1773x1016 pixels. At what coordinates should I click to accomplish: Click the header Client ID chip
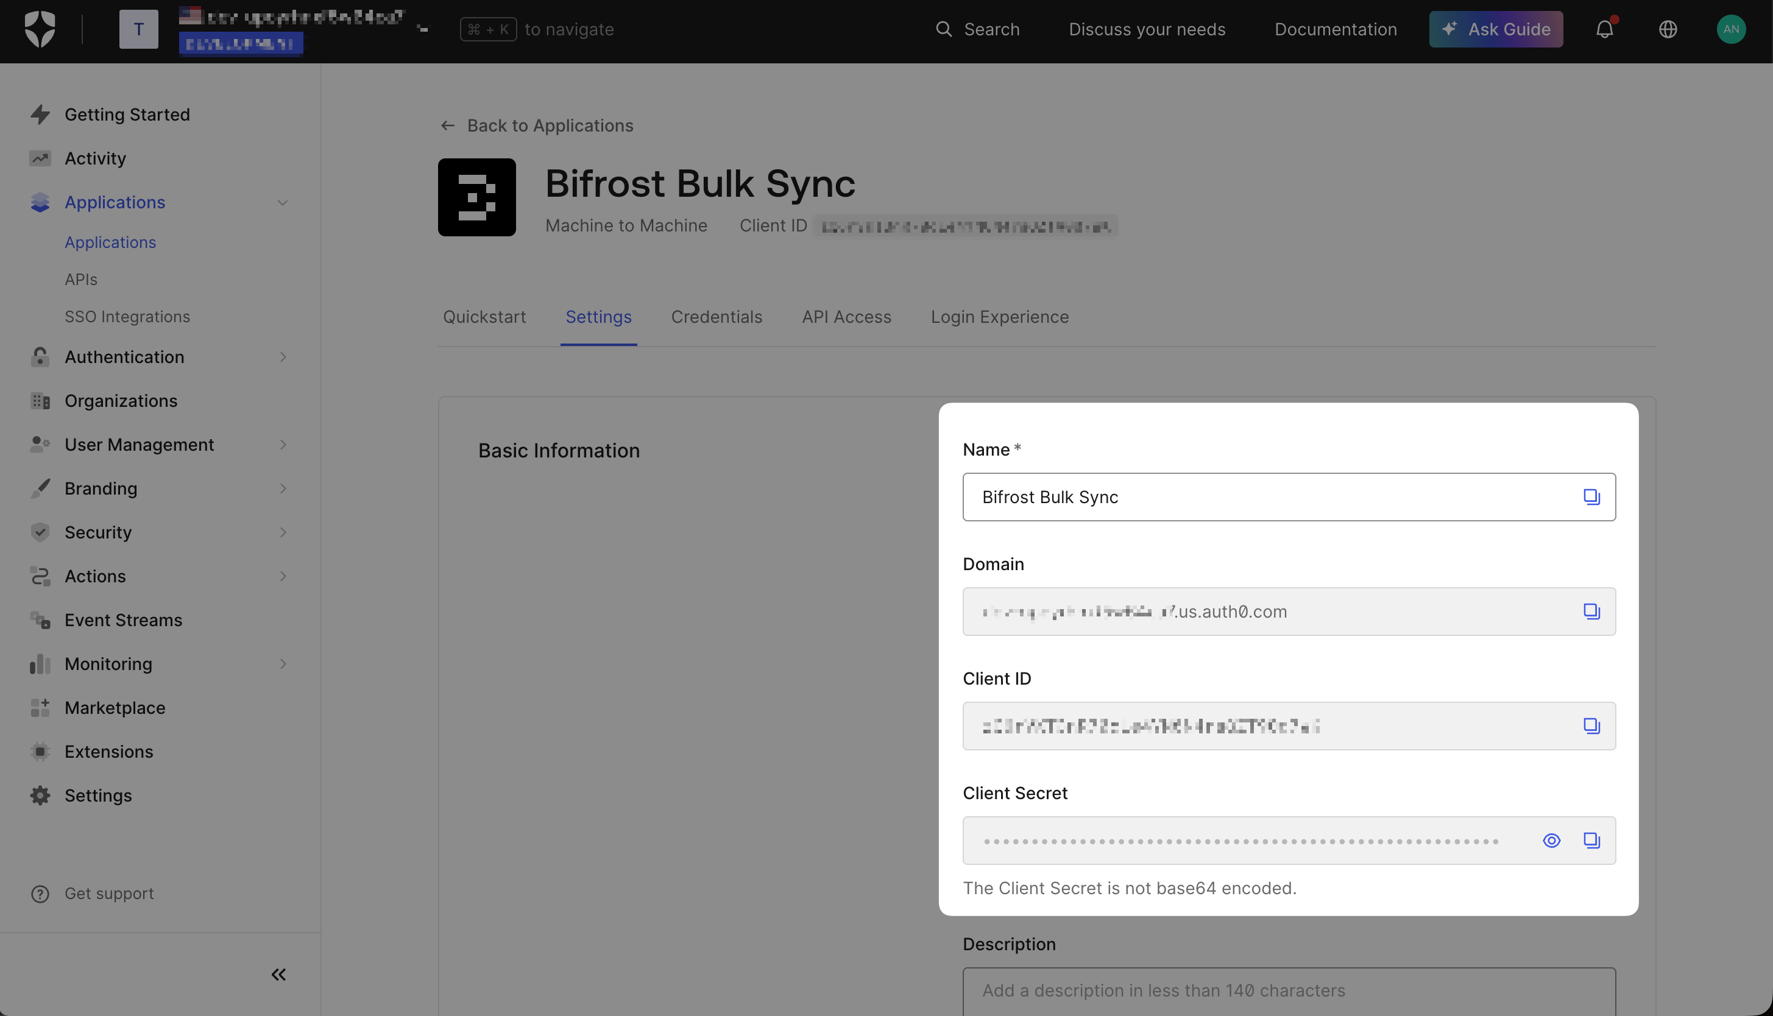pyautogui.click(x=966, y=226)
